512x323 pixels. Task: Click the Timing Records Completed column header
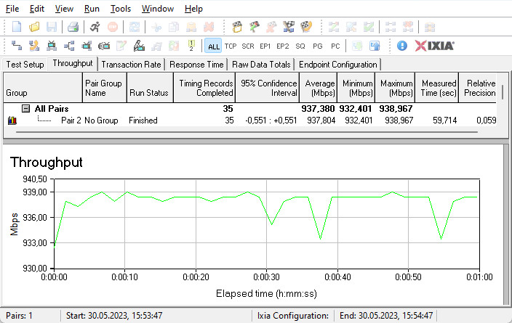[204, 88]
